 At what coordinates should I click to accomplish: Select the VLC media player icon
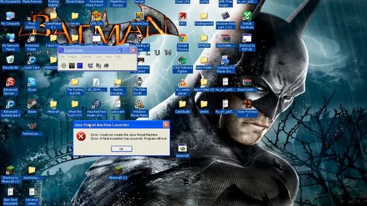182,86
